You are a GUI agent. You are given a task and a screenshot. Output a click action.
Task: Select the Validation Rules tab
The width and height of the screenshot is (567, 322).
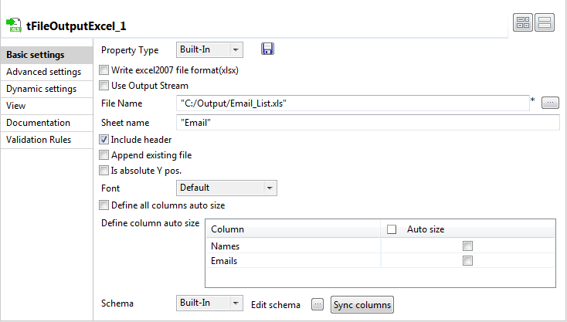coord(39,140)
